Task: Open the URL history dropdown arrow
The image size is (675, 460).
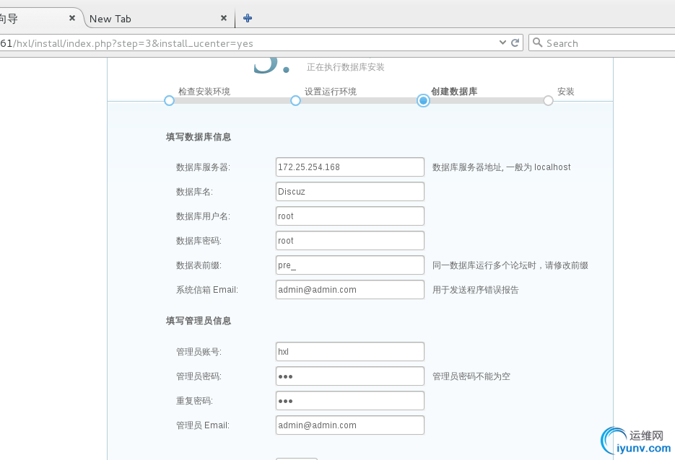Action: coord(502,43)
